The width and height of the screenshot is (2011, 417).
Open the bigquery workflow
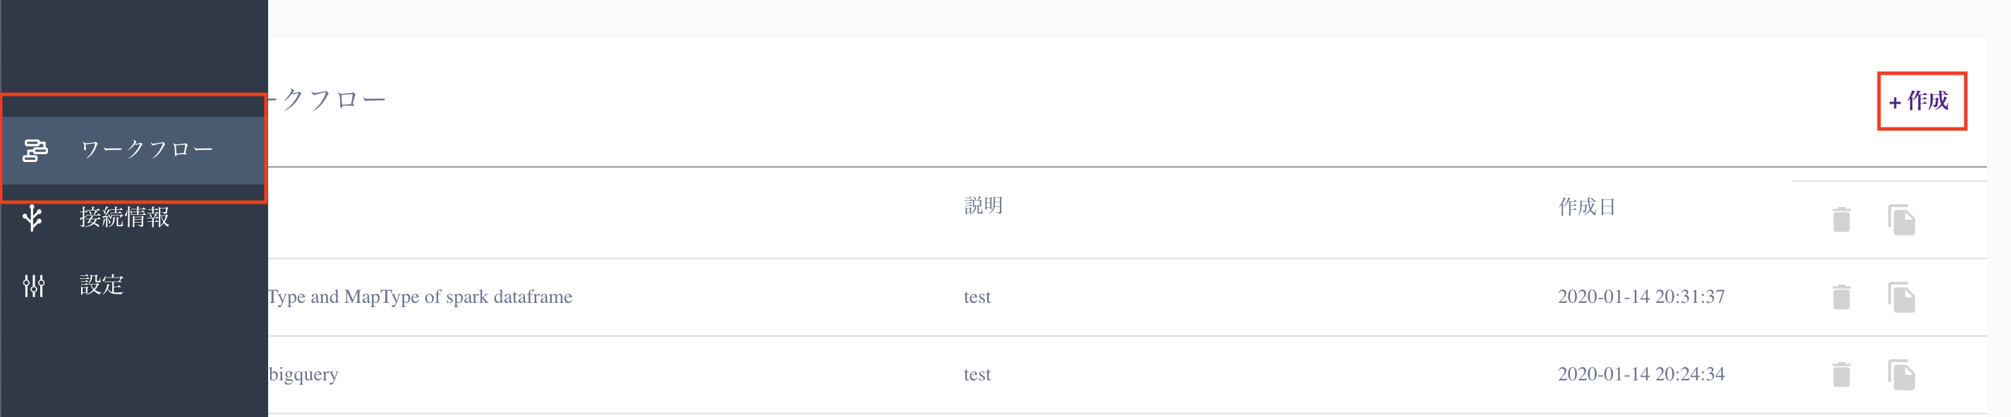pyautogui.click(x=303, y=374)
